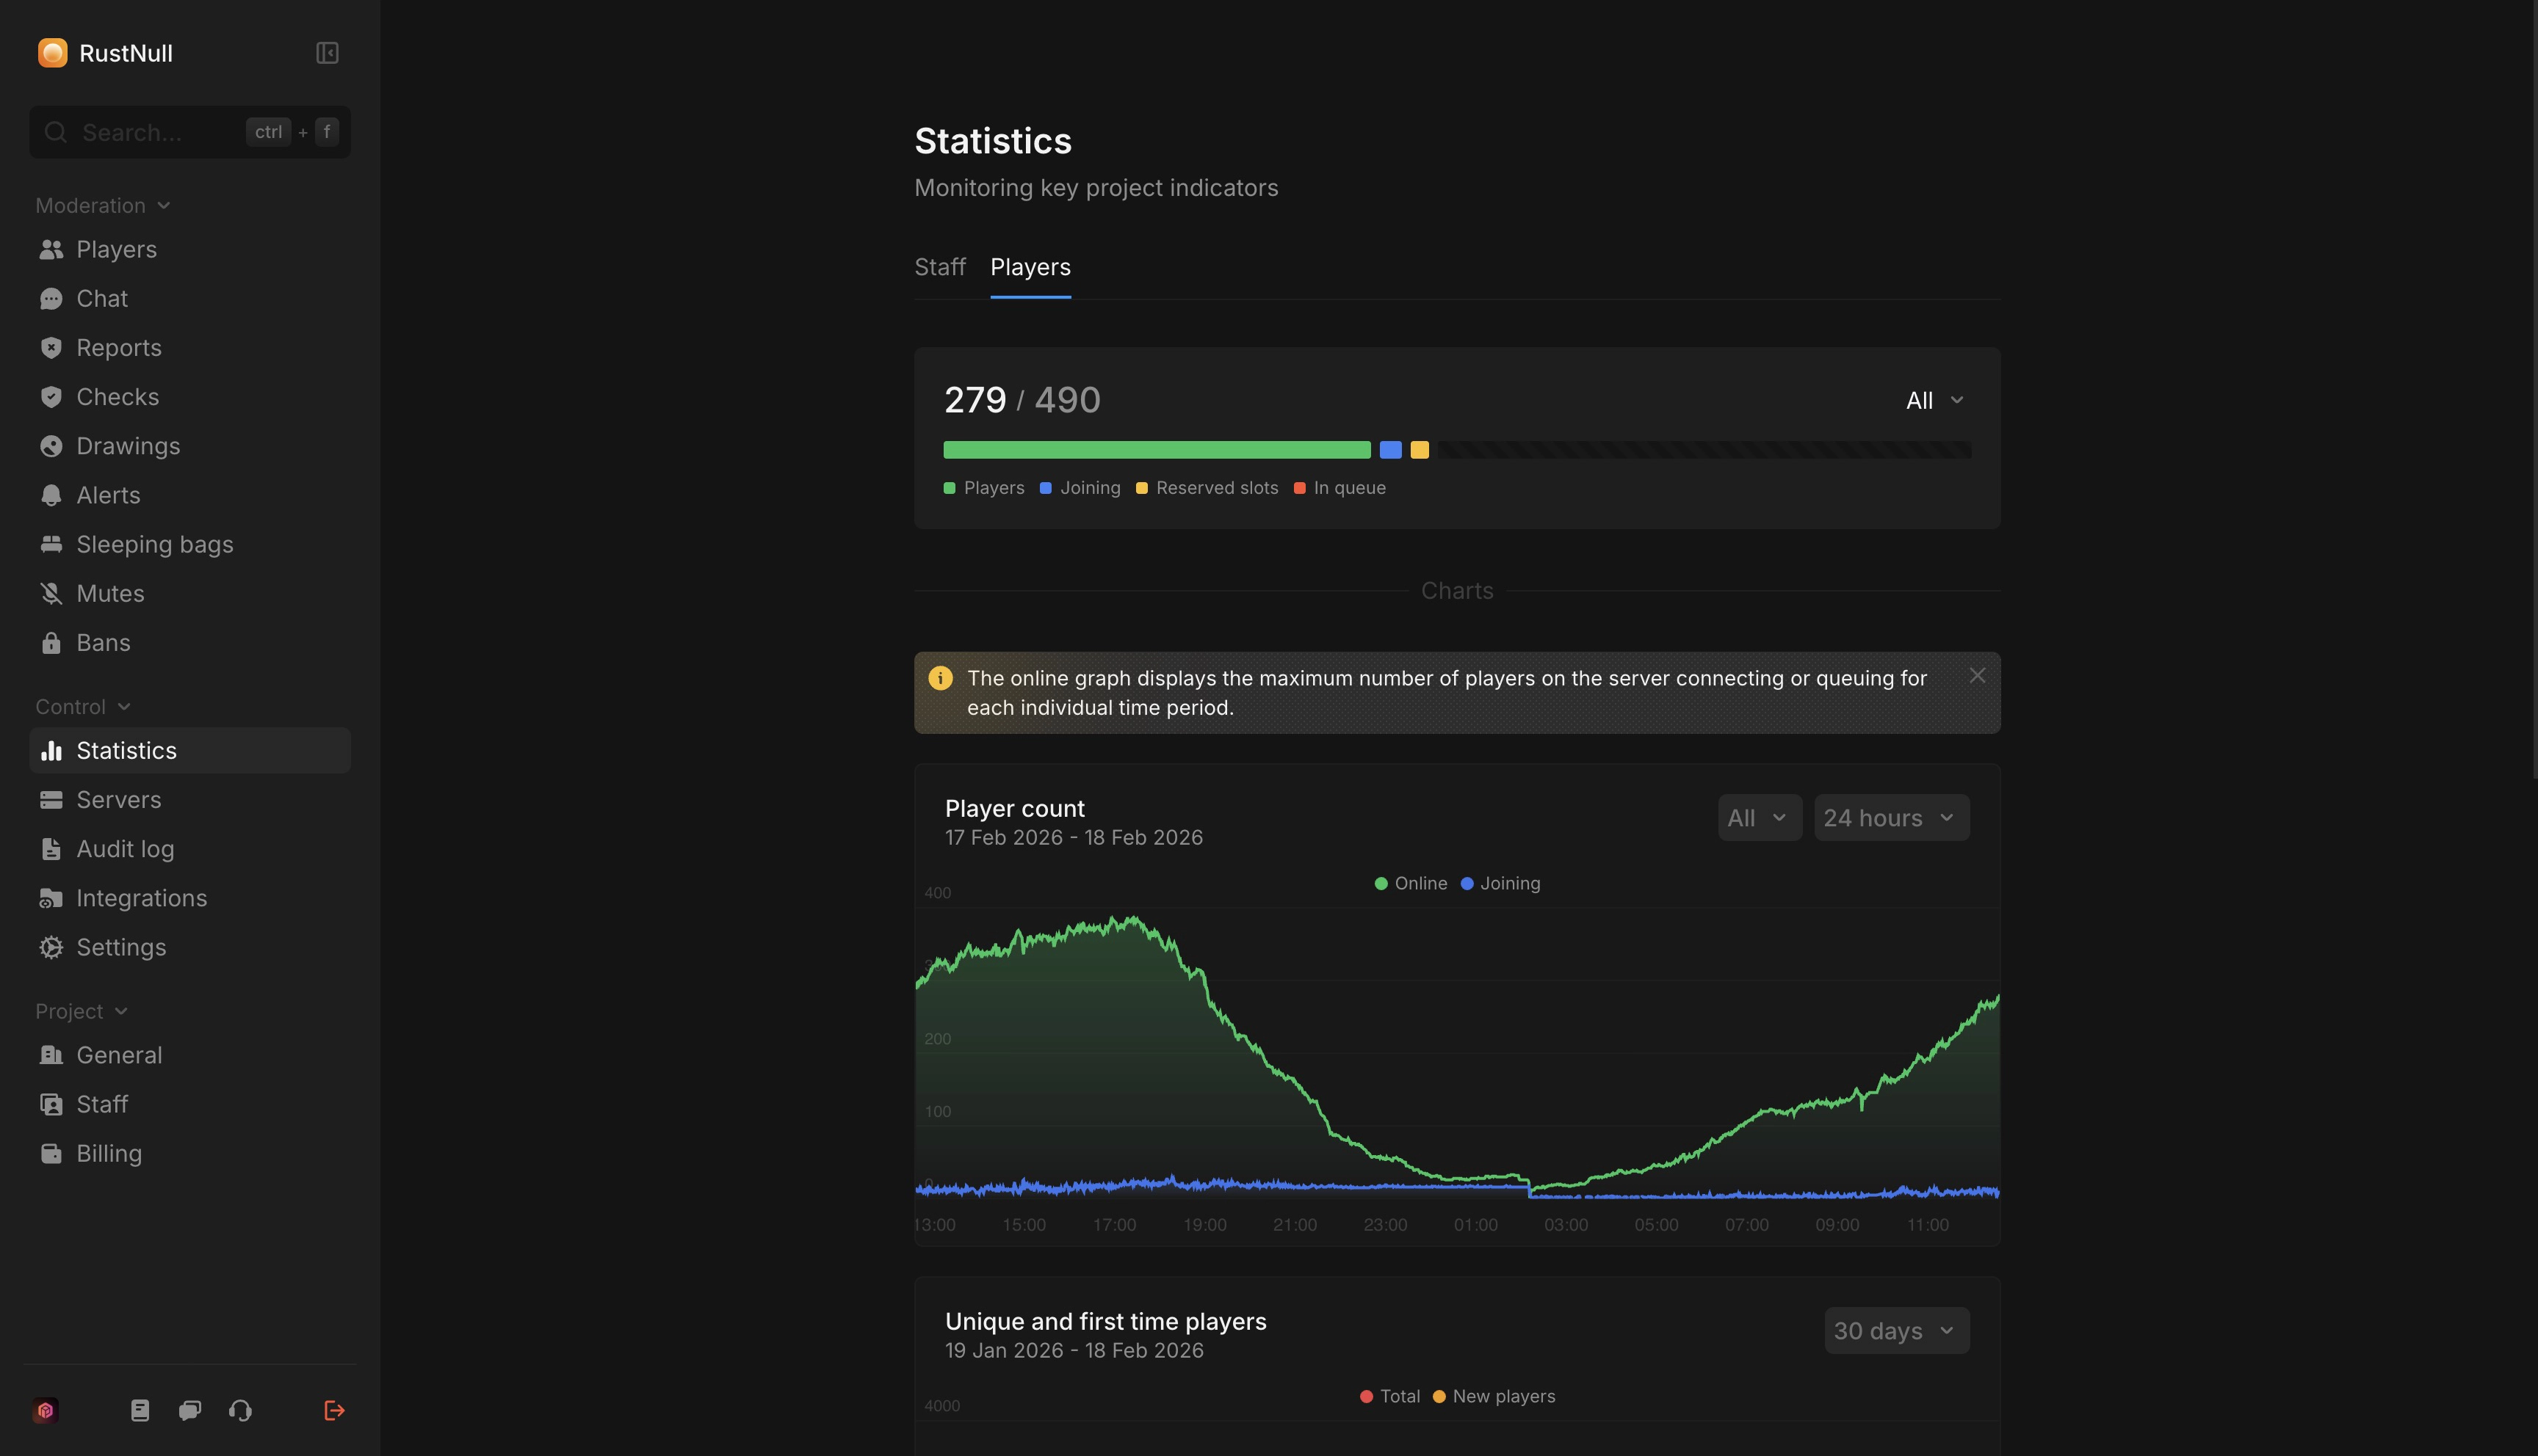
Task: Open the Integrations page
Action: [141, 898]
